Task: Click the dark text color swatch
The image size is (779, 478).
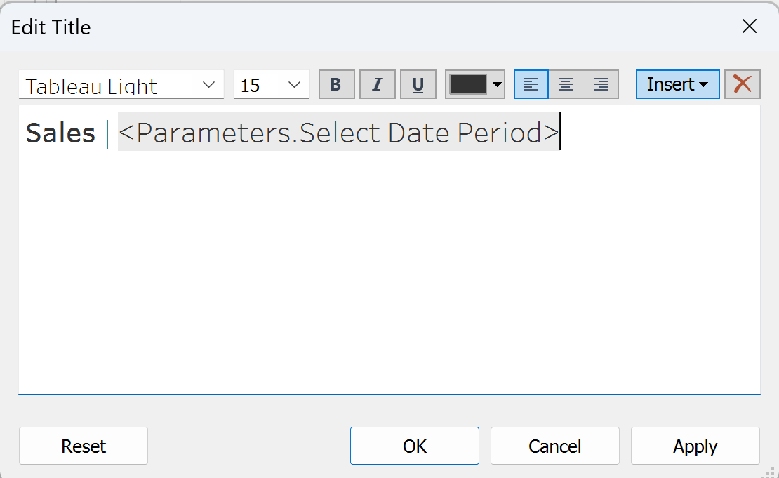Action: [468, 85]
